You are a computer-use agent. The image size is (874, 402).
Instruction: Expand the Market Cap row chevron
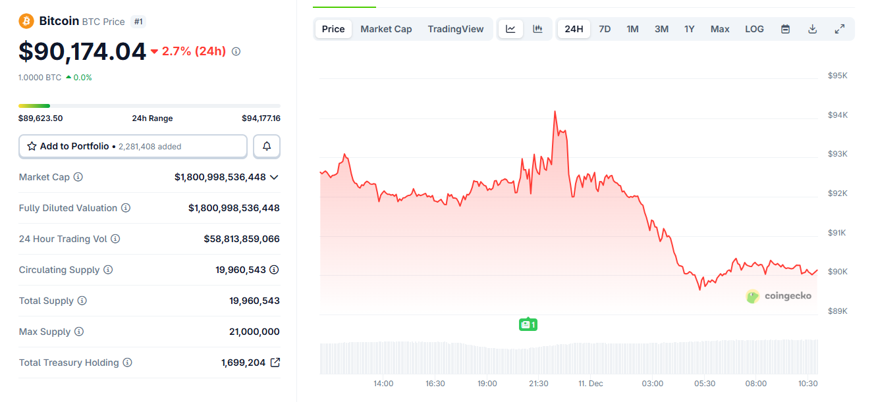tap(275, 176)
